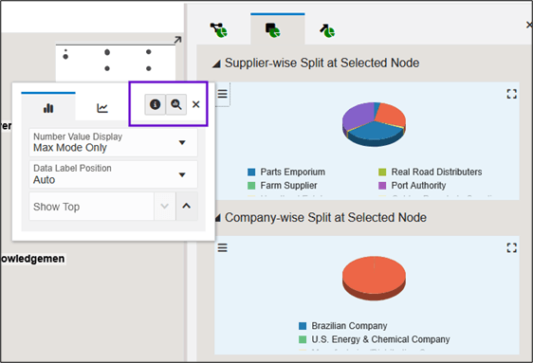
Task: Decrease the Show Top value
Action: 164,206
